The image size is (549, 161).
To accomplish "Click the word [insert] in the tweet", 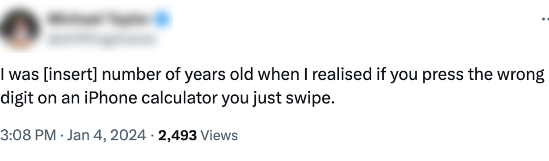I will [71, 75].
